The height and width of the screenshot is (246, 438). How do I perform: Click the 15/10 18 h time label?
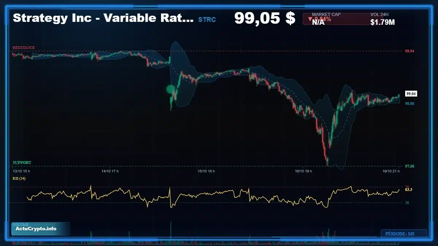(x=206, y=171)
